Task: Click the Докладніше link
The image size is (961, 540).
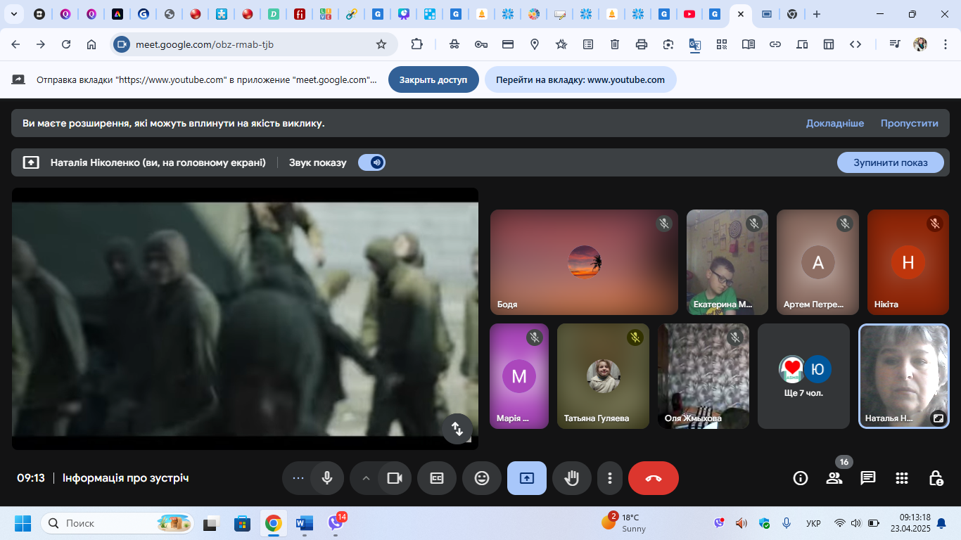Action: 835,123
